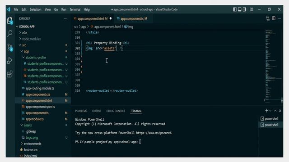The height and width of the screenshot is (162, 289).
Task: Click line 302 img tag code
Action: pyautogui.click(x=104, y=48)
